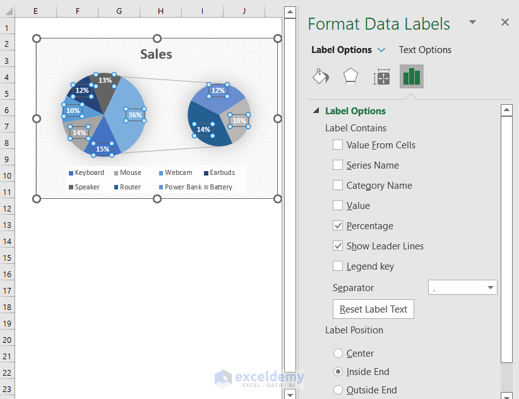The width and height of the screenshot is (519, 399).
Task: Select the 36% data label
Action: click(x=135, y=115)
